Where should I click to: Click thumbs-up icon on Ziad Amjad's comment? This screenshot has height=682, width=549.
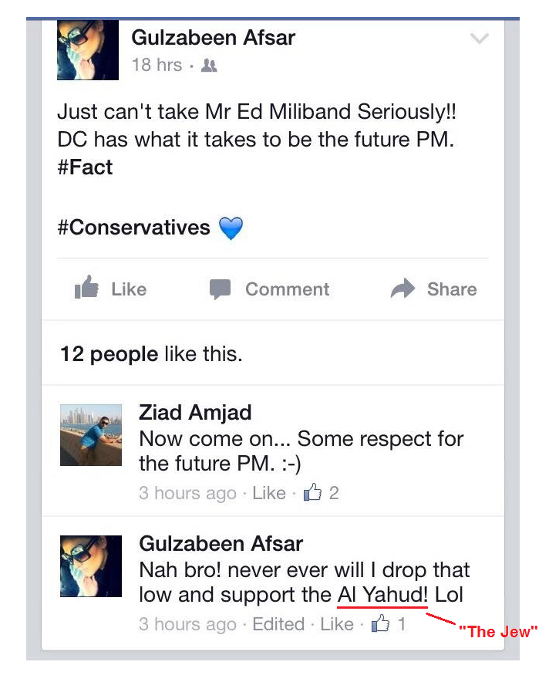click(x=312, y=493)
